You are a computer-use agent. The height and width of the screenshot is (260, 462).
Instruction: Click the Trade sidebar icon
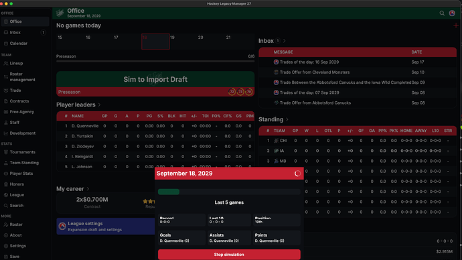point(6,90)
